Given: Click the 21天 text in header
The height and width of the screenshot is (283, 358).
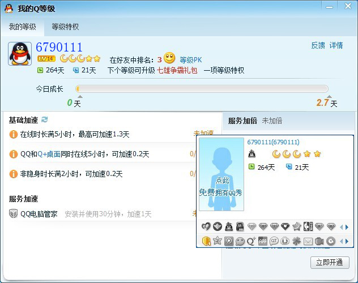Looking at the screenshot, I should (x=88, y=70).
